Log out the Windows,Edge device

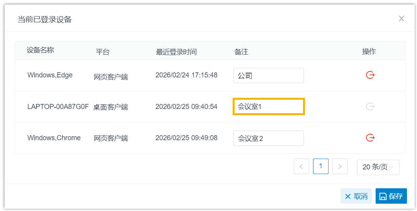(x=370, y=75)
